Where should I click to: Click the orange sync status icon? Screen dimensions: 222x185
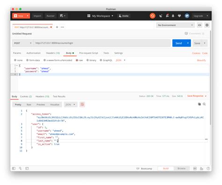pyautogui.click(x=153, y=16)
